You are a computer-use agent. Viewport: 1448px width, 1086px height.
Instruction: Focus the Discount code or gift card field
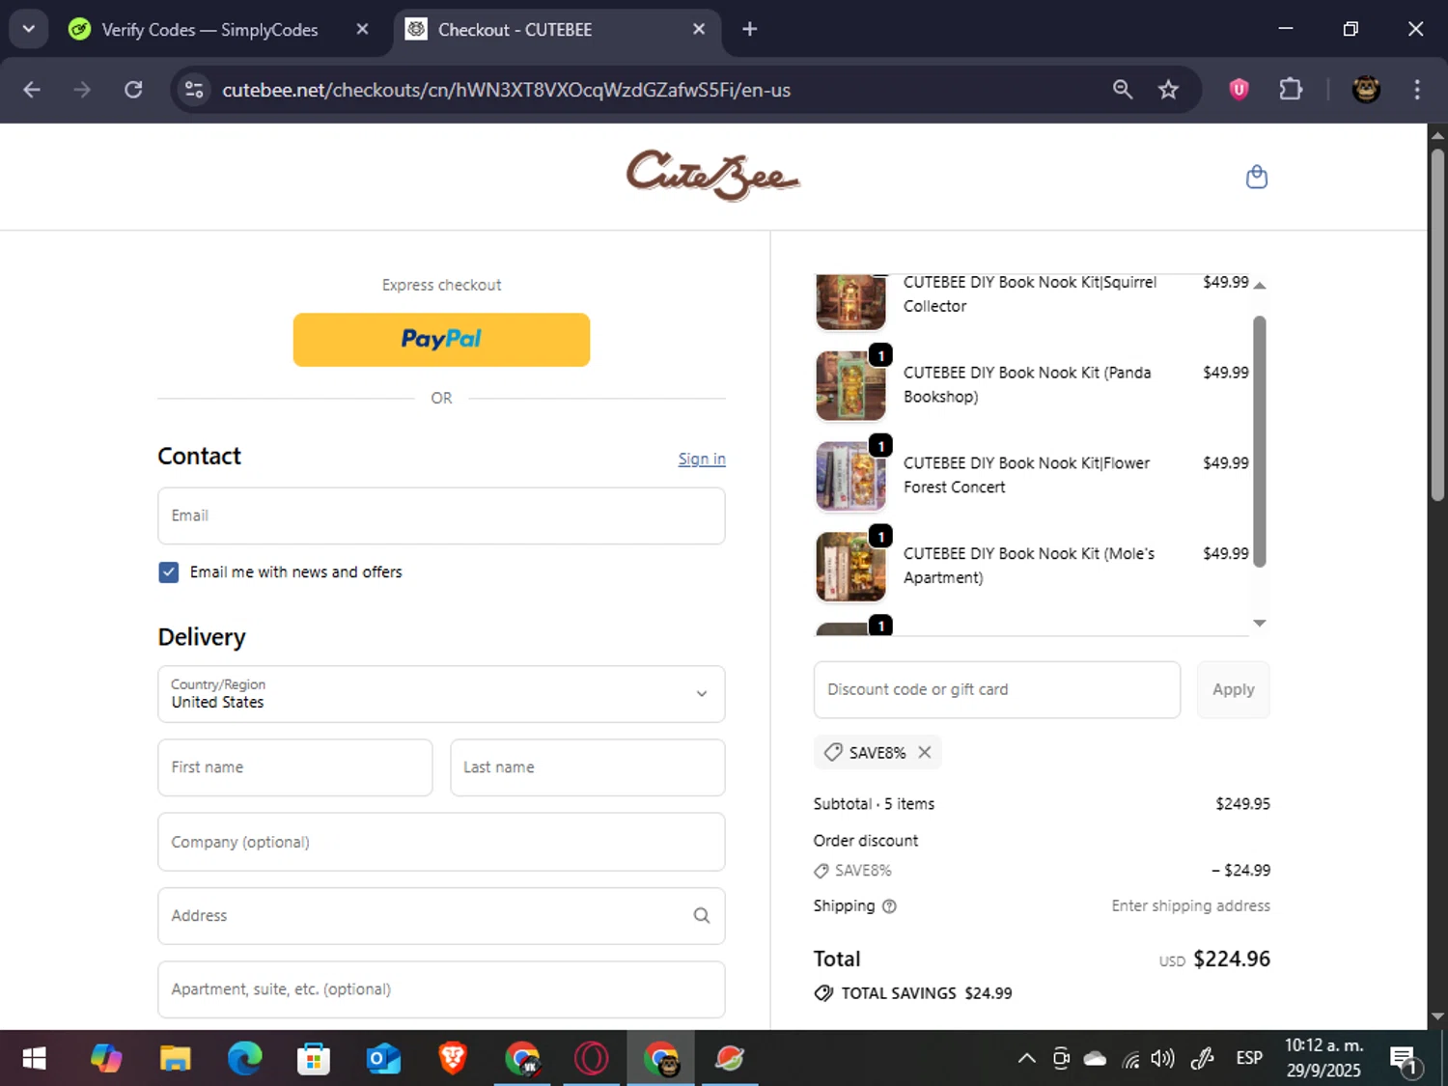996,689
